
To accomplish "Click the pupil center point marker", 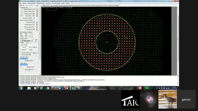I will 107,42.
